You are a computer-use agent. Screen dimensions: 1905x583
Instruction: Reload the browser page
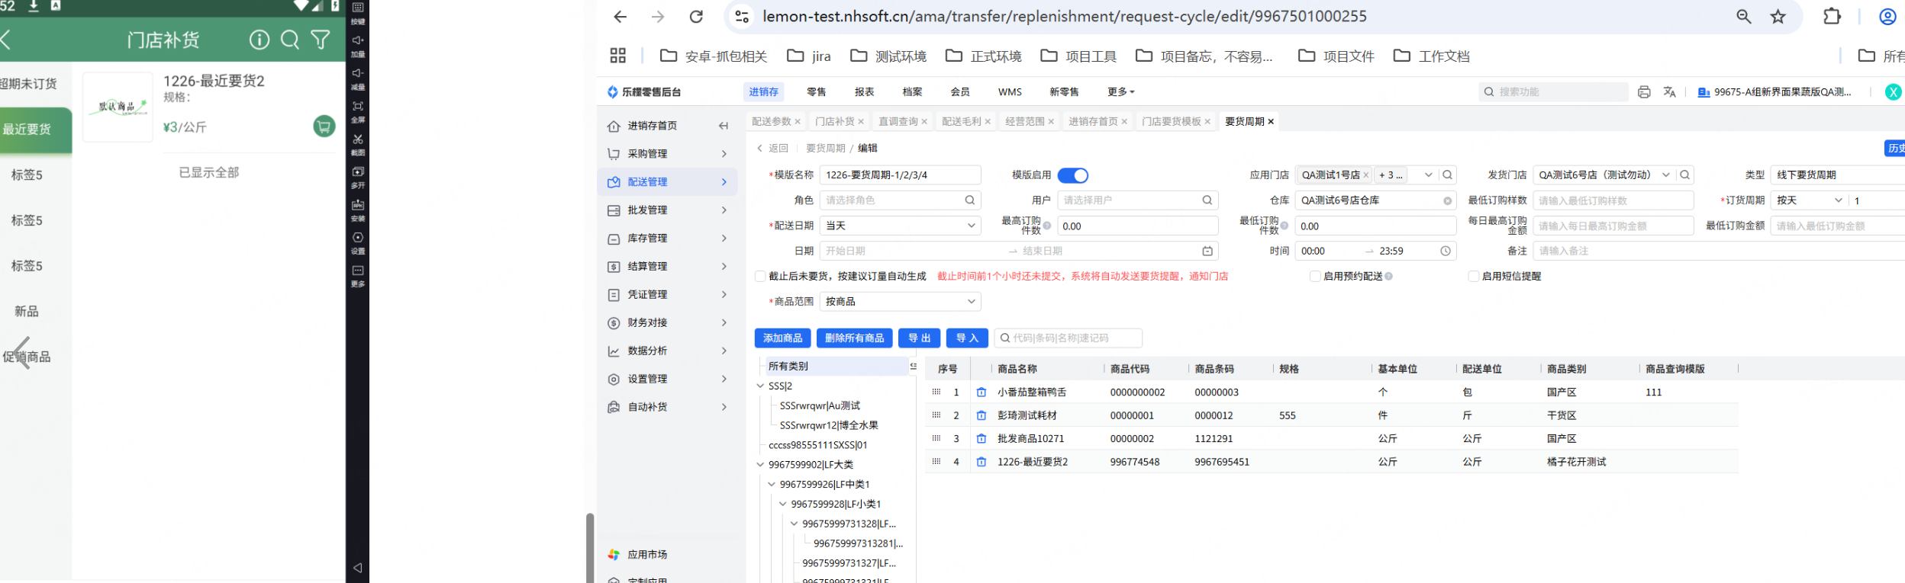coord(696,16)
